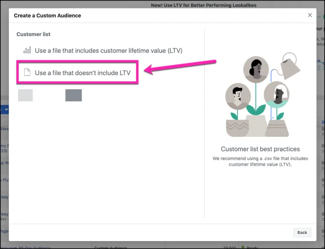
Task: Click the dark gray rectangle swatch
Action: click(x=73, y=95)
